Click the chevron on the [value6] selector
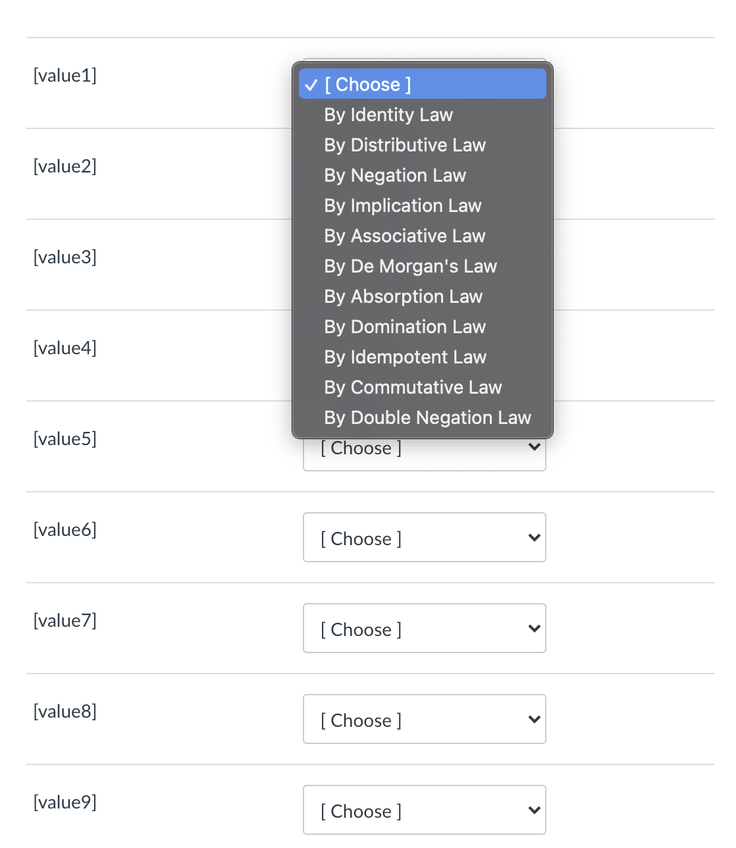 534,537
